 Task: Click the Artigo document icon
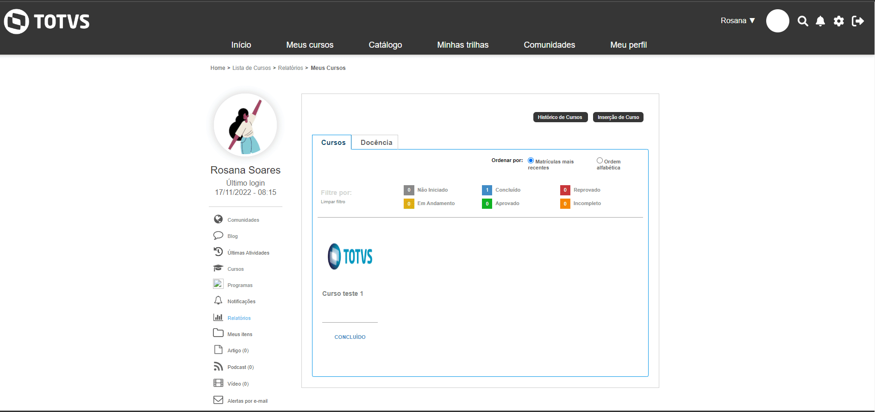(x=218, y=350)
